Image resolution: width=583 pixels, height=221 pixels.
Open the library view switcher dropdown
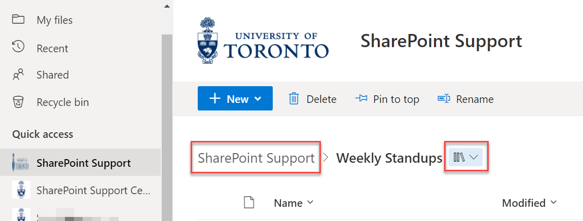465,157
